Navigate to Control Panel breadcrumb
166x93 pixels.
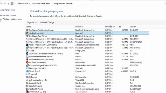point(22,4)
